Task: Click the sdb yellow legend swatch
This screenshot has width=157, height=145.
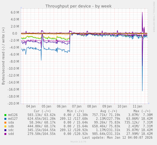Action: pos(5,126)
